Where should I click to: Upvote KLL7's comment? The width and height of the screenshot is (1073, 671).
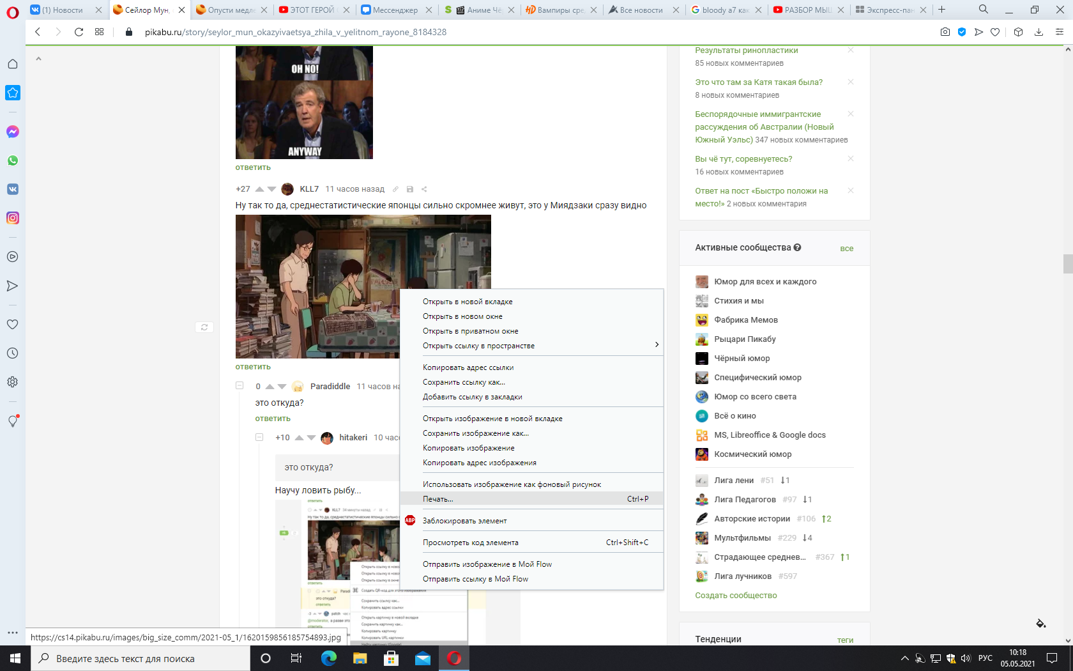tap(259, 189)
